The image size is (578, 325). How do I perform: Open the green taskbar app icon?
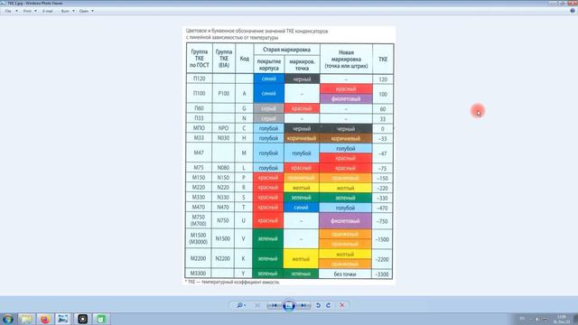[x=101, y=319]
